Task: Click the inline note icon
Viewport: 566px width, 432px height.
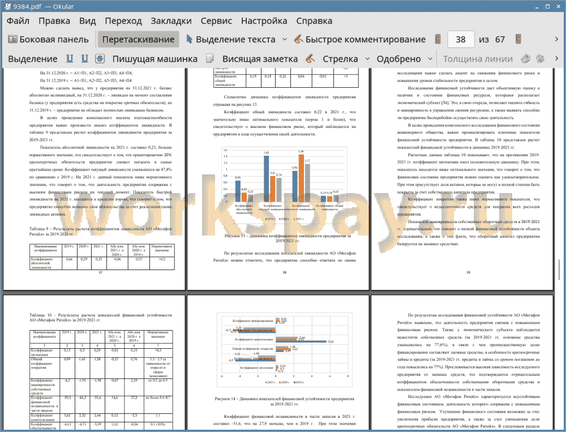Action: (210, 58)
